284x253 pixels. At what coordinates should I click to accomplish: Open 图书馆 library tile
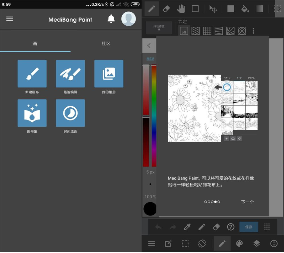[32, 113]
